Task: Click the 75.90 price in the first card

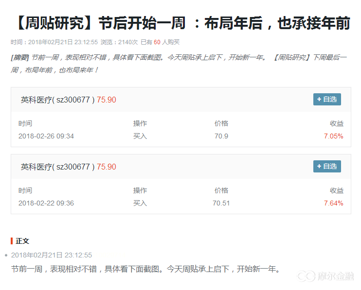Action: [x=107, y=100]
